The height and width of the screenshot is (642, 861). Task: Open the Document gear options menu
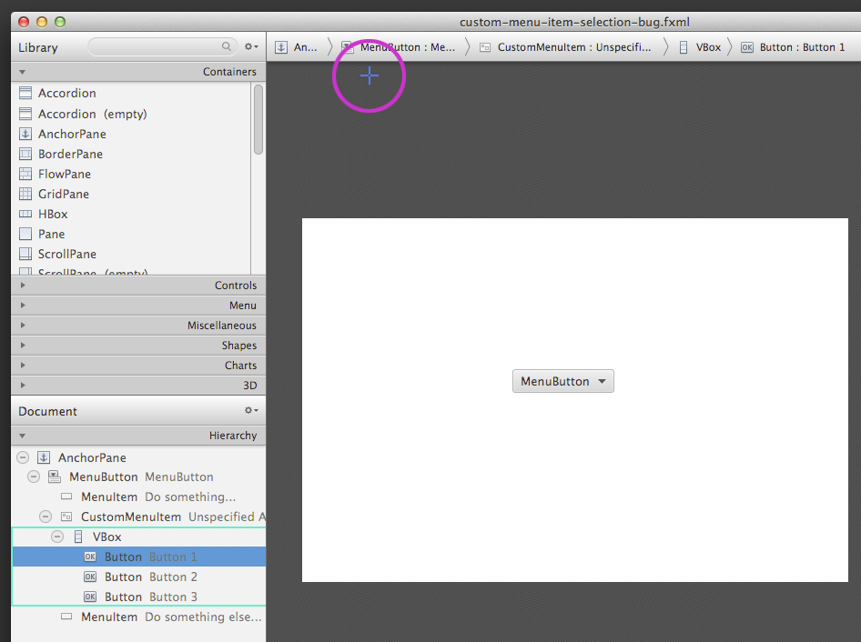(250, 411)
